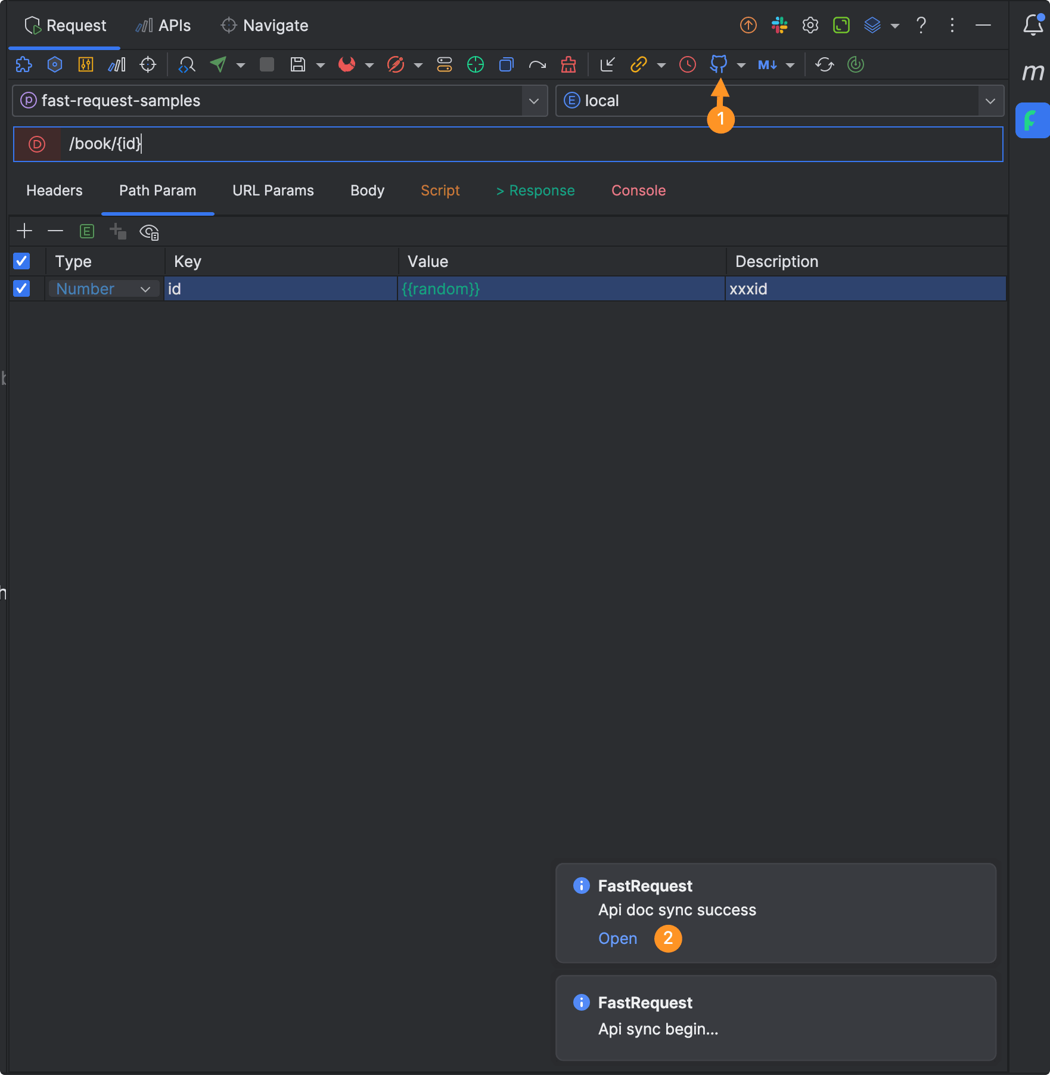The width and height of the screenshot is (1050, 1075).
Task: Expand the fast-request-samples project dropdown
Action: (534, 101)
